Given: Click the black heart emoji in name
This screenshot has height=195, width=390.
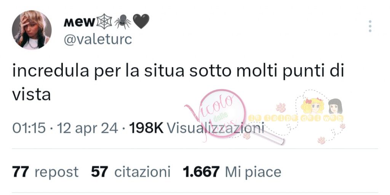Looking at the screenshot, I should pyautogui.click(x=141, y=21).
